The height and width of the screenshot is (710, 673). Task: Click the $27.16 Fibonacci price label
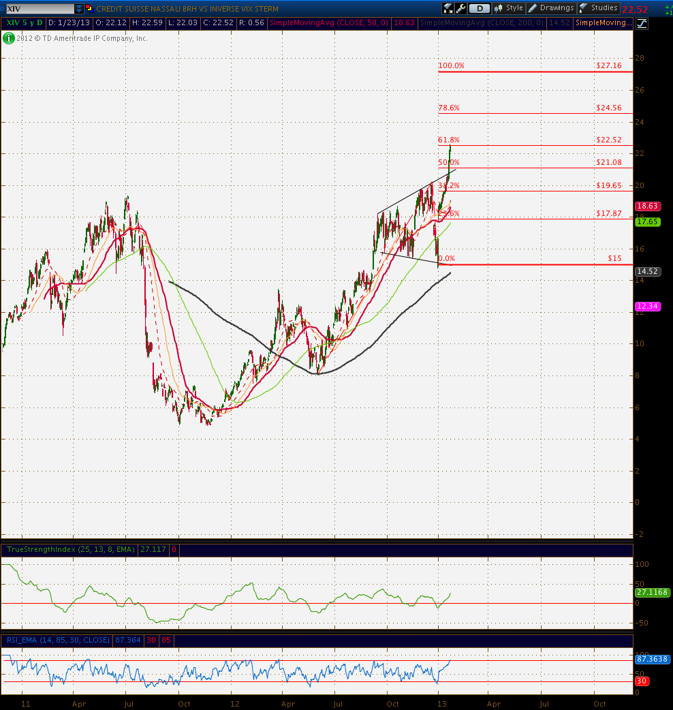(x=609, y=65)
